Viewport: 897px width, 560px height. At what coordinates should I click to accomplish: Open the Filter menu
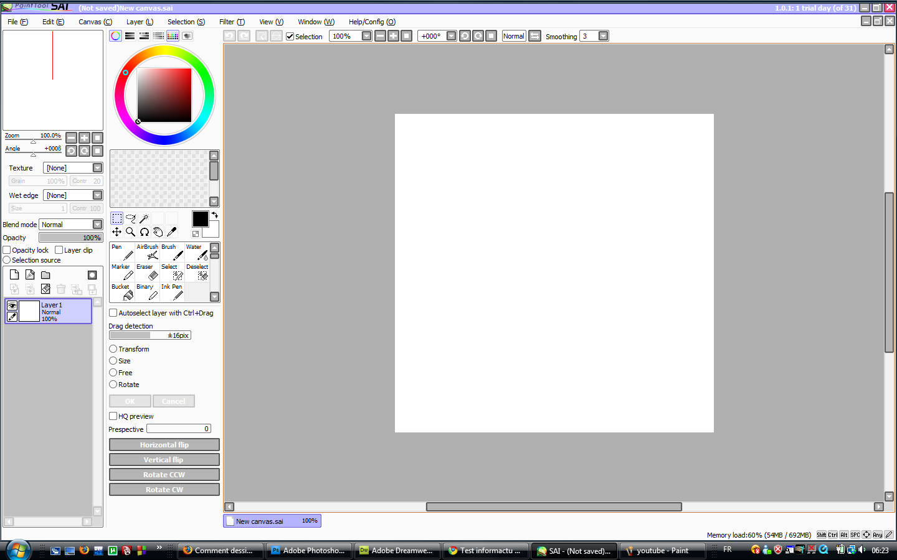[x=231, y=21]
